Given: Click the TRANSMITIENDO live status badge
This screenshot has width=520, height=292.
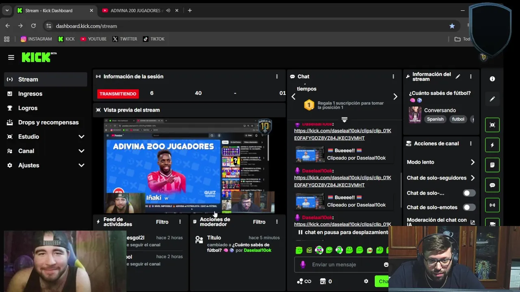Looking at the screenshot, I should click(118, 94).
